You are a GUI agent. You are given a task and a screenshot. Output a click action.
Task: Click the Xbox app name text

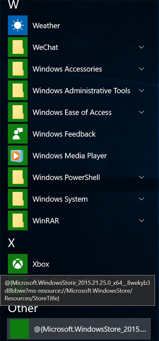(x=41, y=264)
